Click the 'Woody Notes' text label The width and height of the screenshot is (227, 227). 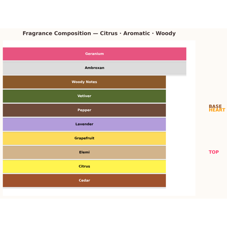pos(84,82)
